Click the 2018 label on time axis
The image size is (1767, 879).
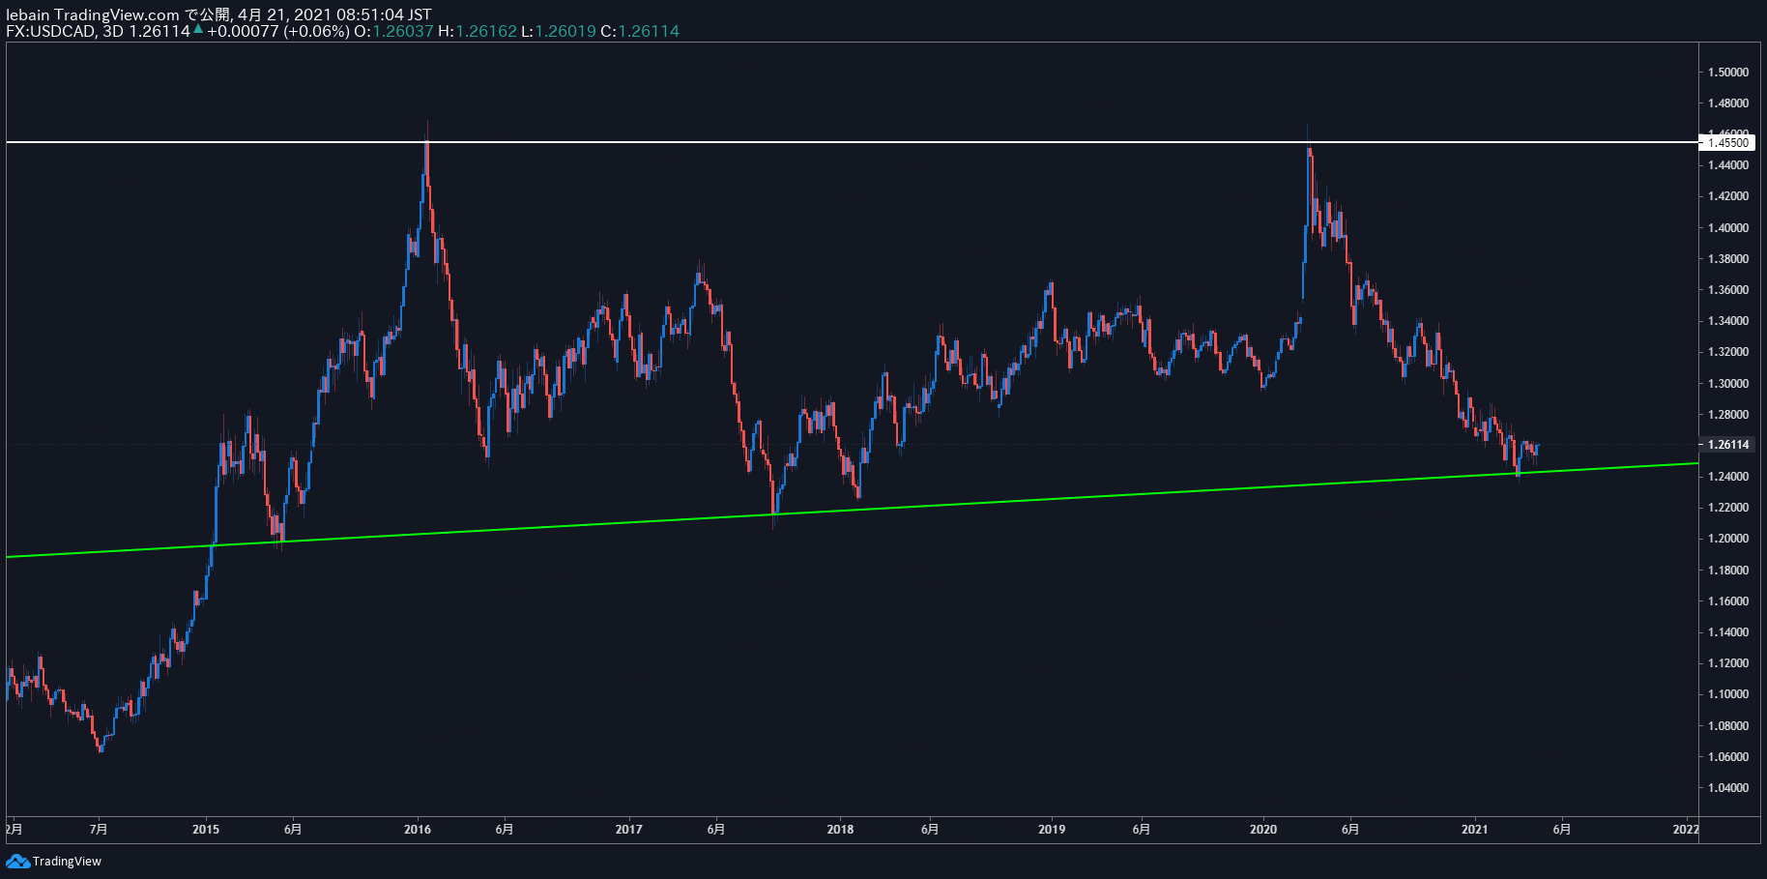click(x=841, y=829)
